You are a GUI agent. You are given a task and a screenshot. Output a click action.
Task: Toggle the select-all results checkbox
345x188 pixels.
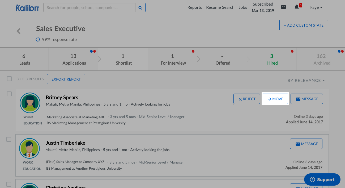[9, 79]
